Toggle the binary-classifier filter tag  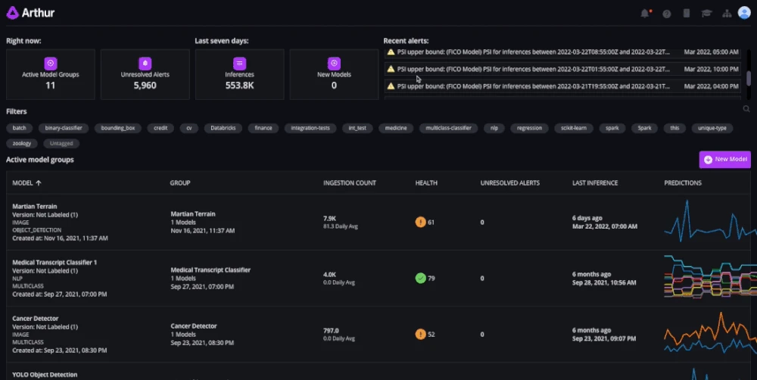[x=64, y=128]
